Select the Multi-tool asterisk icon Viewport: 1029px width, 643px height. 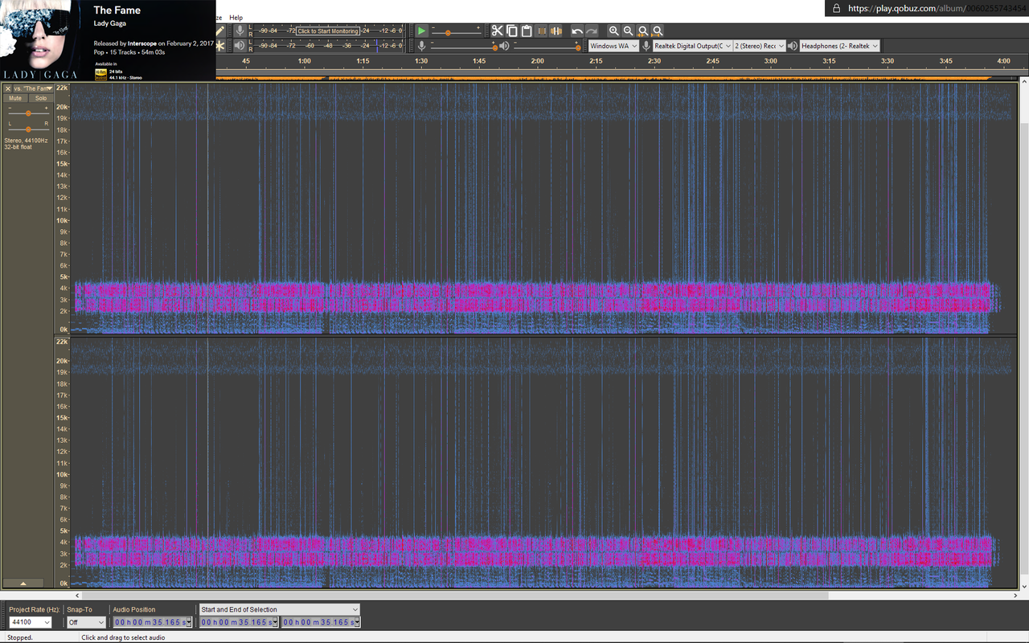click(221, 46)
